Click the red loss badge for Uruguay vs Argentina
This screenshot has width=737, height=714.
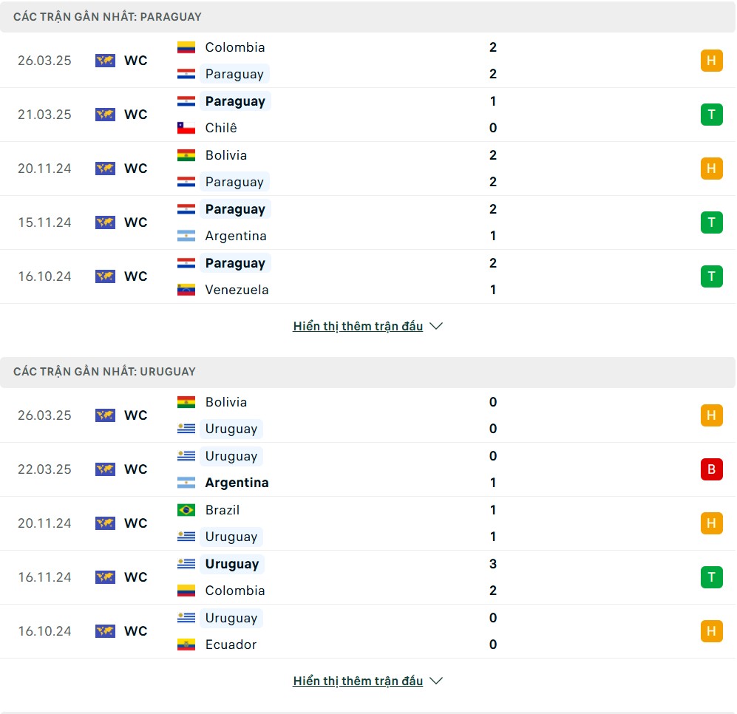pyautogui.click(x=711, y=469)
